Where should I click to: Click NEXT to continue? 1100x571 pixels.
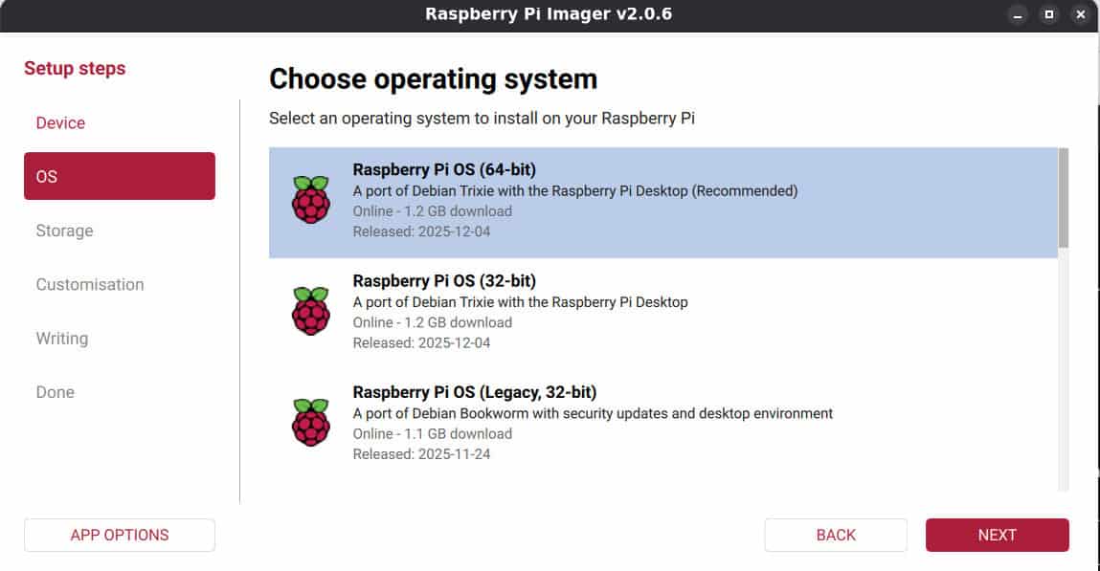(997, 535)
